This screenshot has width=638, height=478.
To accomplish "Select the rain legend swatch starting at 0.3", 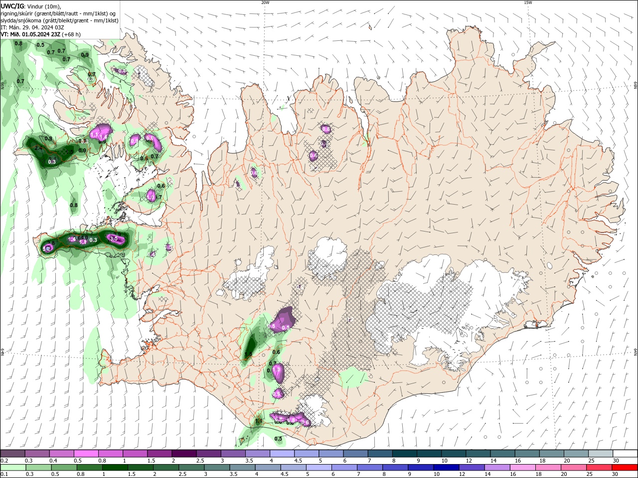I will coord(39,468).
